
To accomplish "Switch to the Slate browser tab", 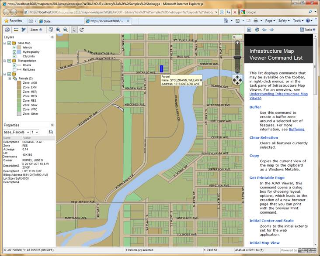I will pyautogui.click(x=61, y=21).
